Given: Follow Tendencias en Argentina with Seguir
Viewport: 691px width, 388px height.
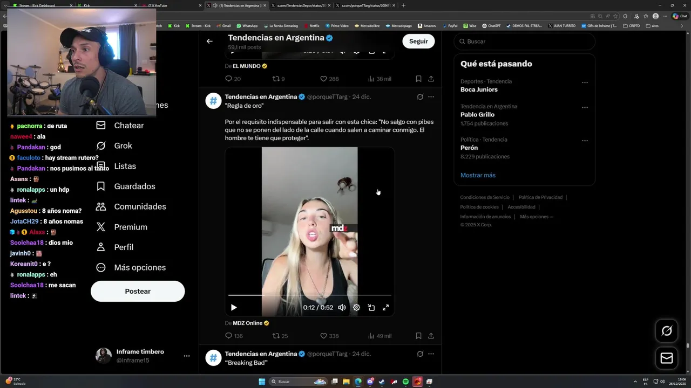Looking at the screenshot, I should pos(418,41).
